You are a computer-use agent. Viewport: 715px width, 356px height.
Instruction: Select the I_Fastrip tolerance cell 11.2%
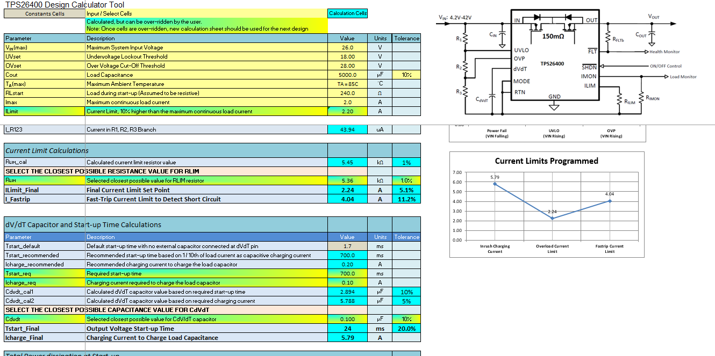coord(406,199)
